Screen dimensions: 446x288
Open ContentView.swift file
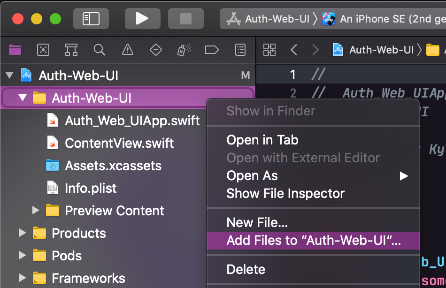coord(119,143)
